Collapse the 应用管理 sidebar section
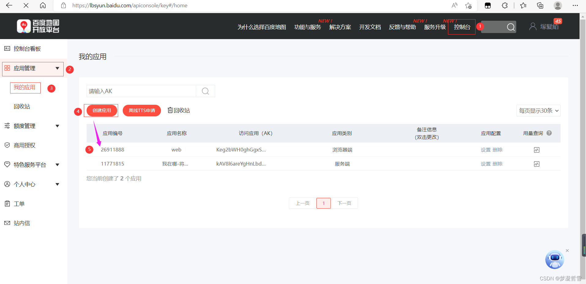 (x=57, y=68)
